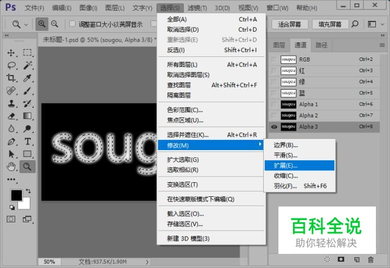The height and width of the screenshot is (268, 390).
Task: Show the Alpha 2 channel visibility box
Action: tap(274, 116)
